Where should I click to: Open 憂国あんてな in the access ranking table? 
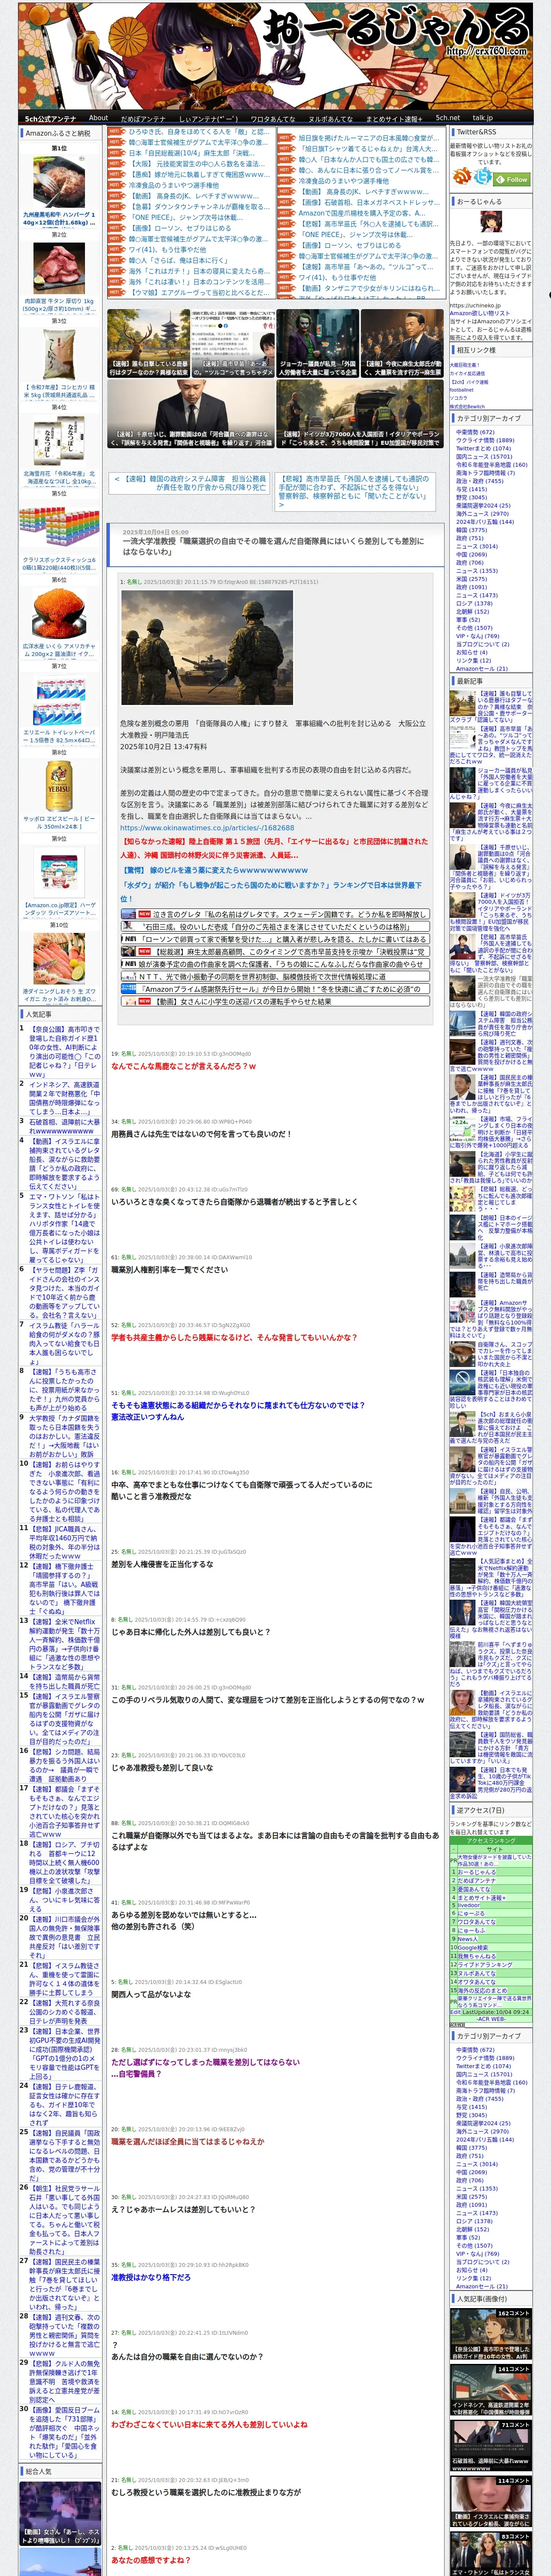(474, 1889)
